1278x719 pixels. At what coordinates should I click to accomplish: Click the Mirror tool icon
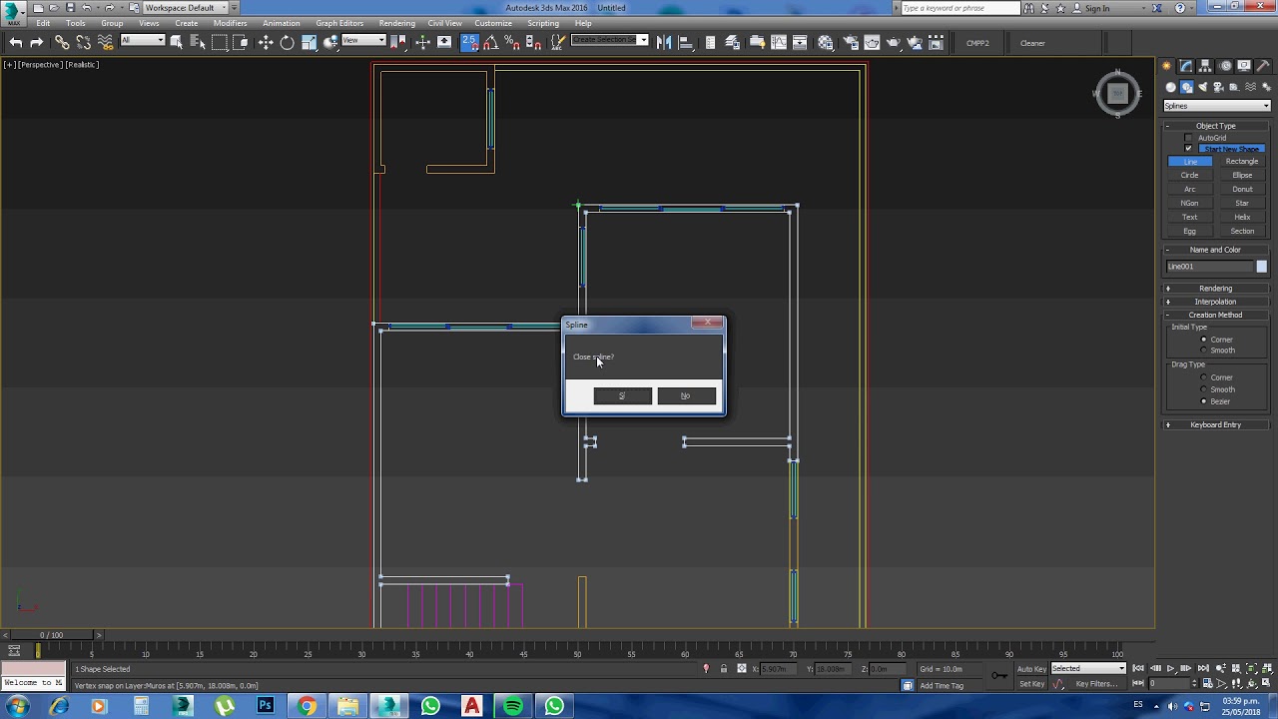pos(664,42)
